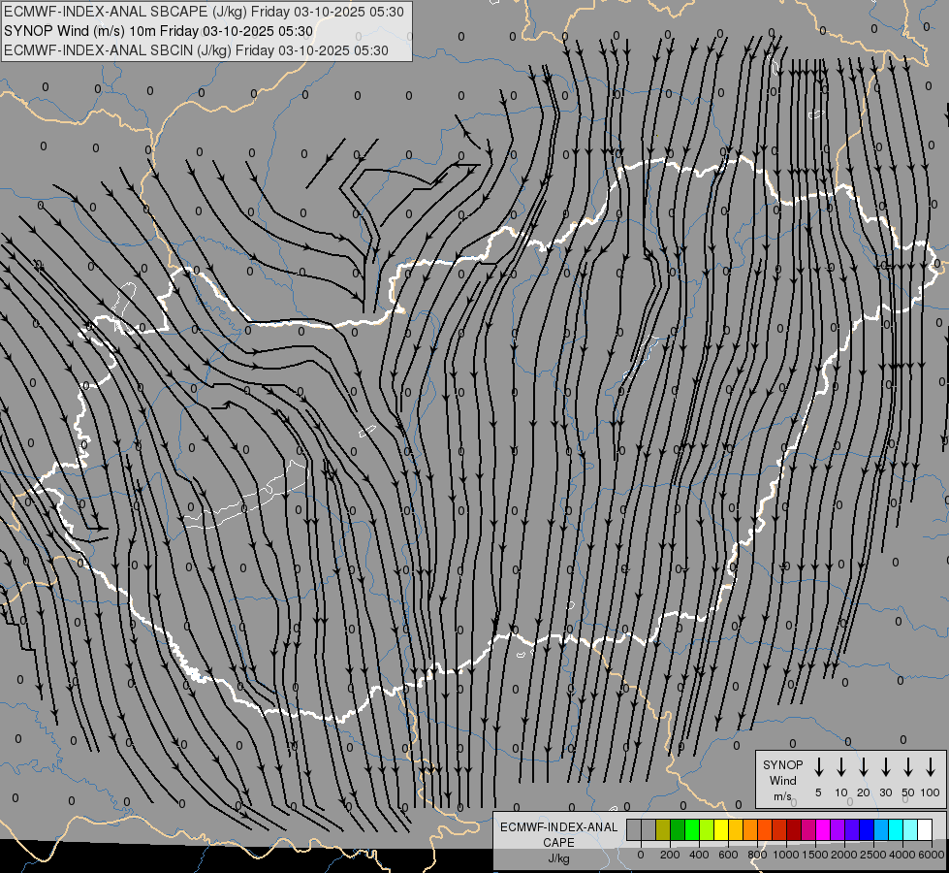Click the SYNOP Wind m/s legend label
This screenshot has width=949, height=873.
coord(782,780)
